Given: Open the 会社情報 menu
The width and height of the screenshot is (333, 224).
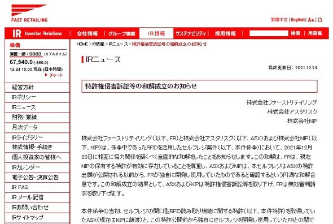Looking at the screenshot, I should click(x=87, y=33).
